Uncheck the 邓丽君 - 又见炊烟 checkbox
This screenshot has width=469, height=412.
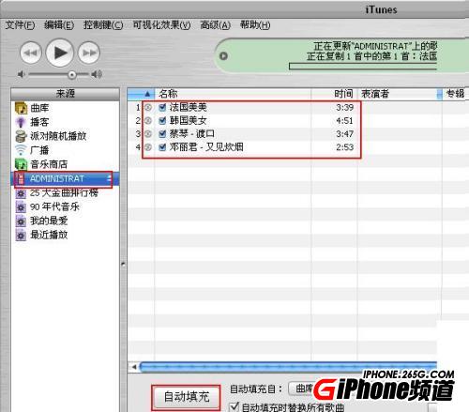[162, 147]
